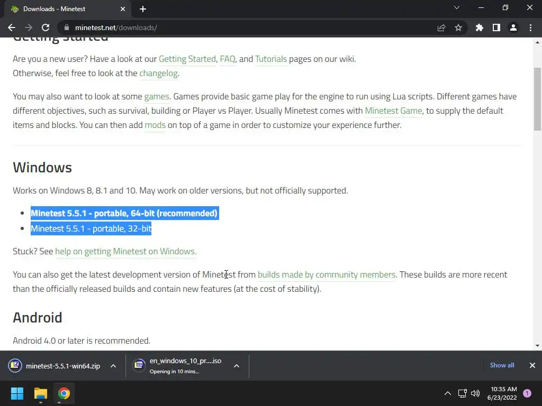
Task: View site information lock icon
Action: [x=67, y=27]
